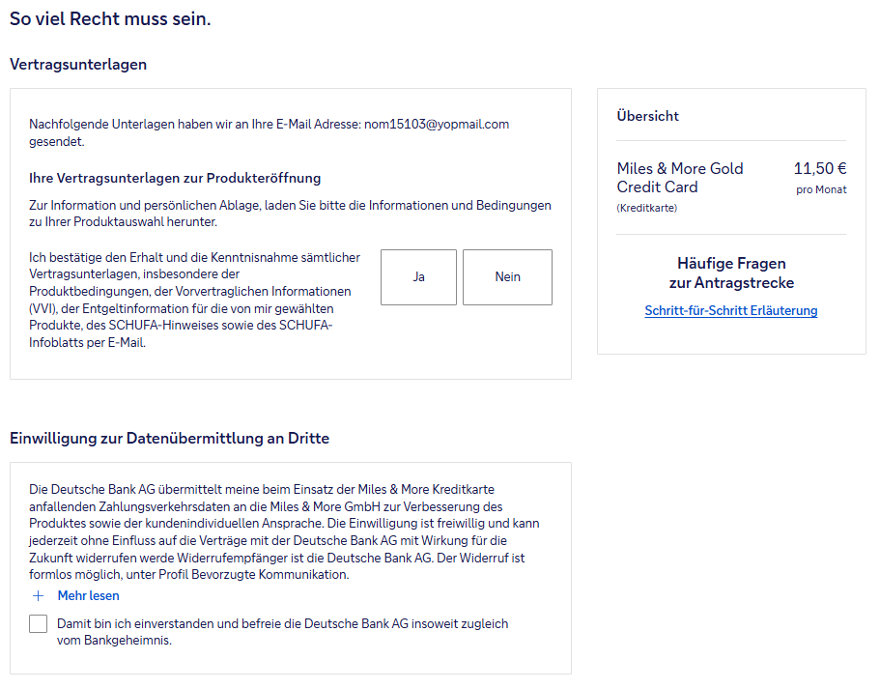Screen dimensions: 880x689
Task: Tick the Bankgeheimnis consent checkbox
Action: tap(39, 623)
